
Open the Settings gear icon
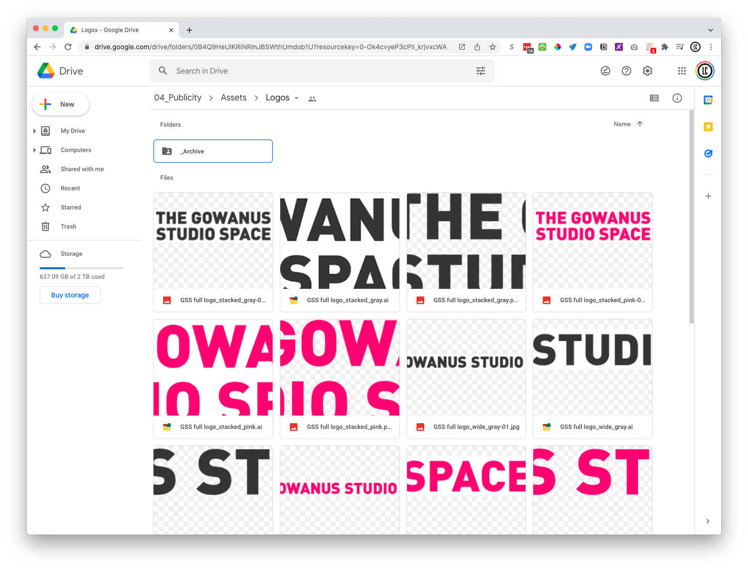[x=648, y=71]
